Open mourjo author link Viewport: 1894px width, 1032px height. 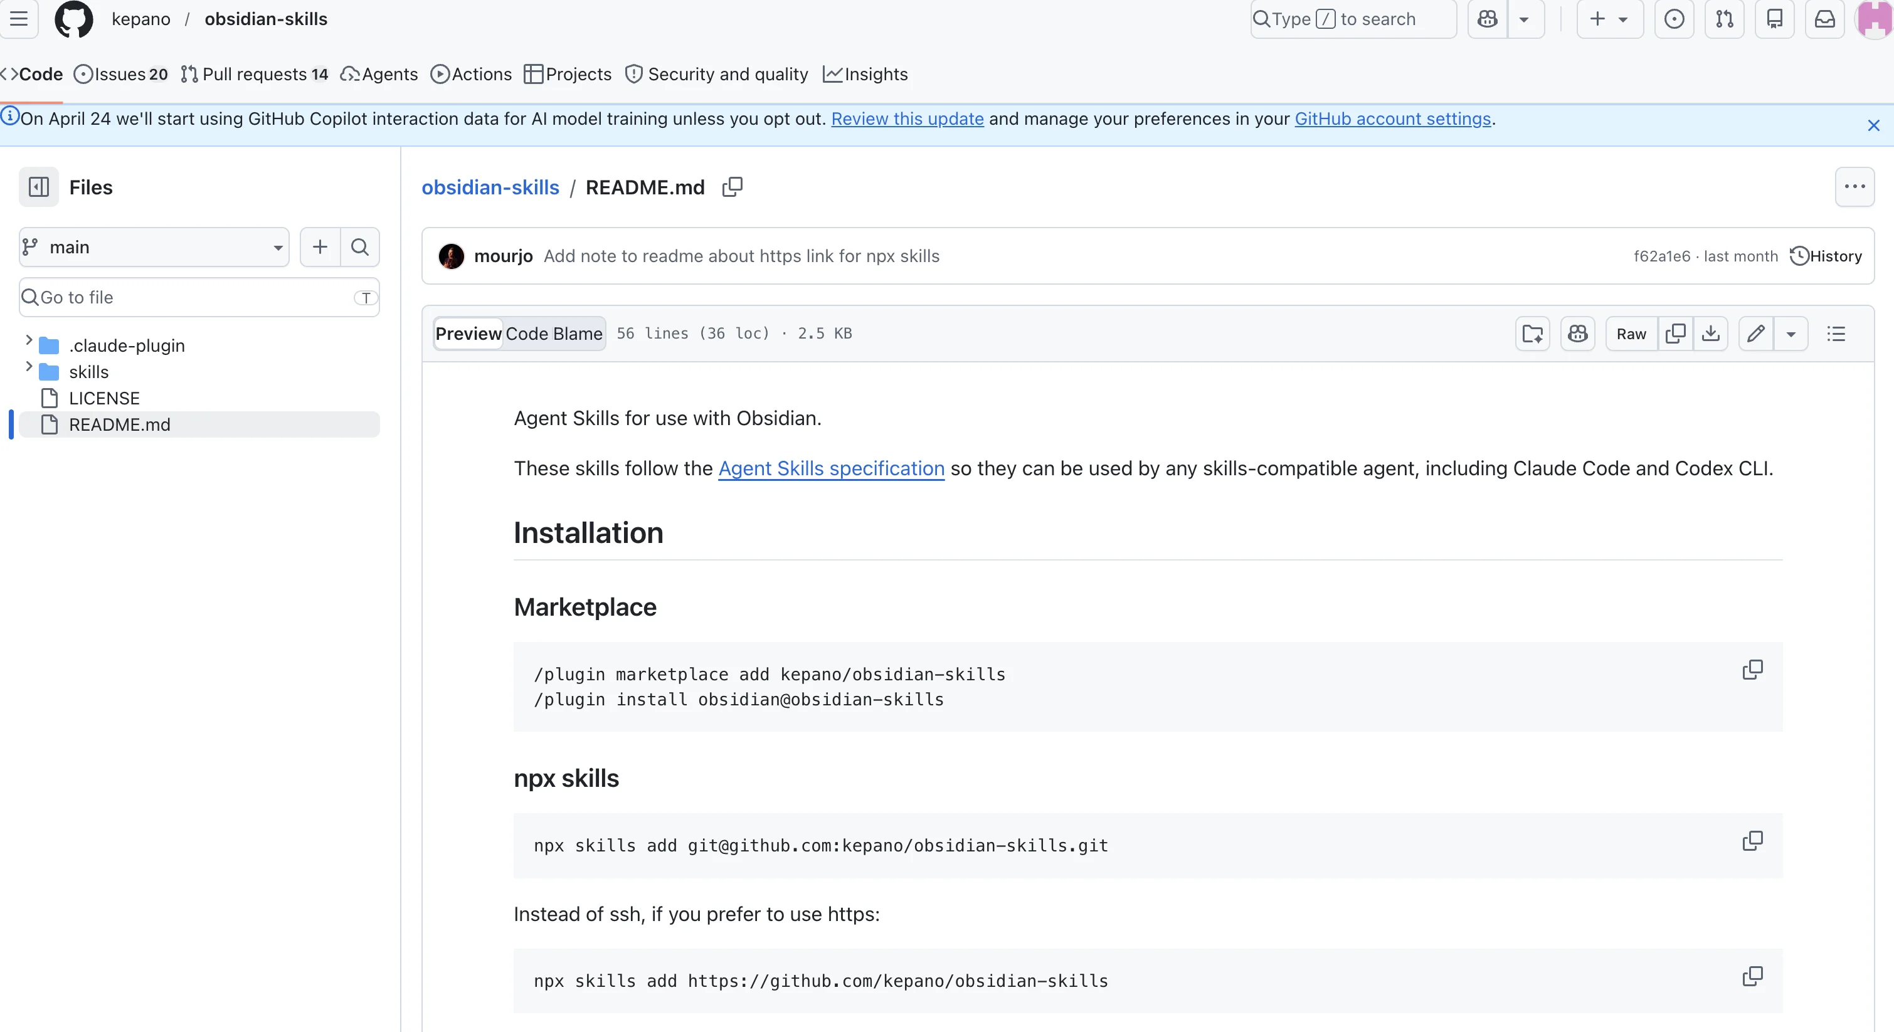(504, 256)
